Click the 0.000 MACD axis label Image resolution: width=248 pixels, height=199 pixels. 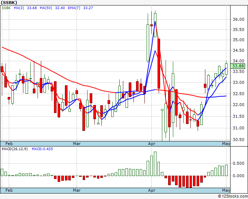(239, 176)
